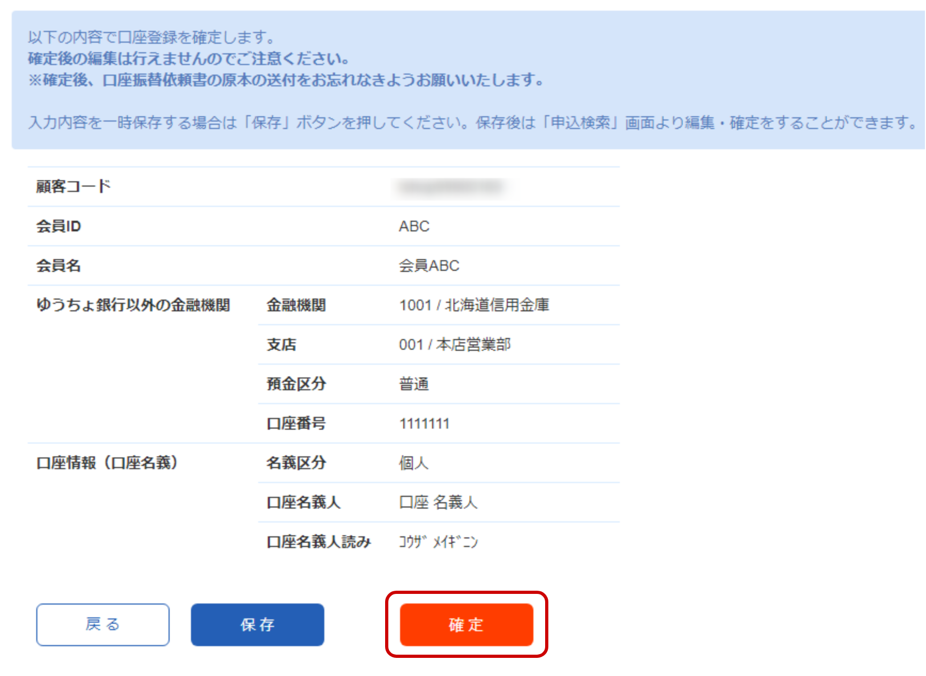Click the blue confirmation notice banner
The image size is (926, 676).
463,81
